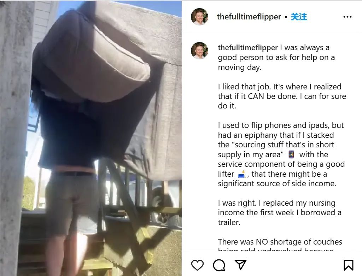362x276 pixels.
Task: Click the caption author avatar
Action: (199, 51)
